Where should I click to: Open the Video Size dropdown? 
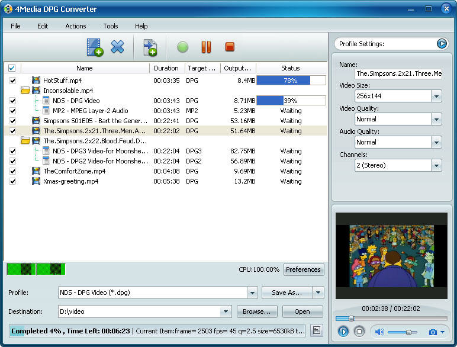(436, 96)
